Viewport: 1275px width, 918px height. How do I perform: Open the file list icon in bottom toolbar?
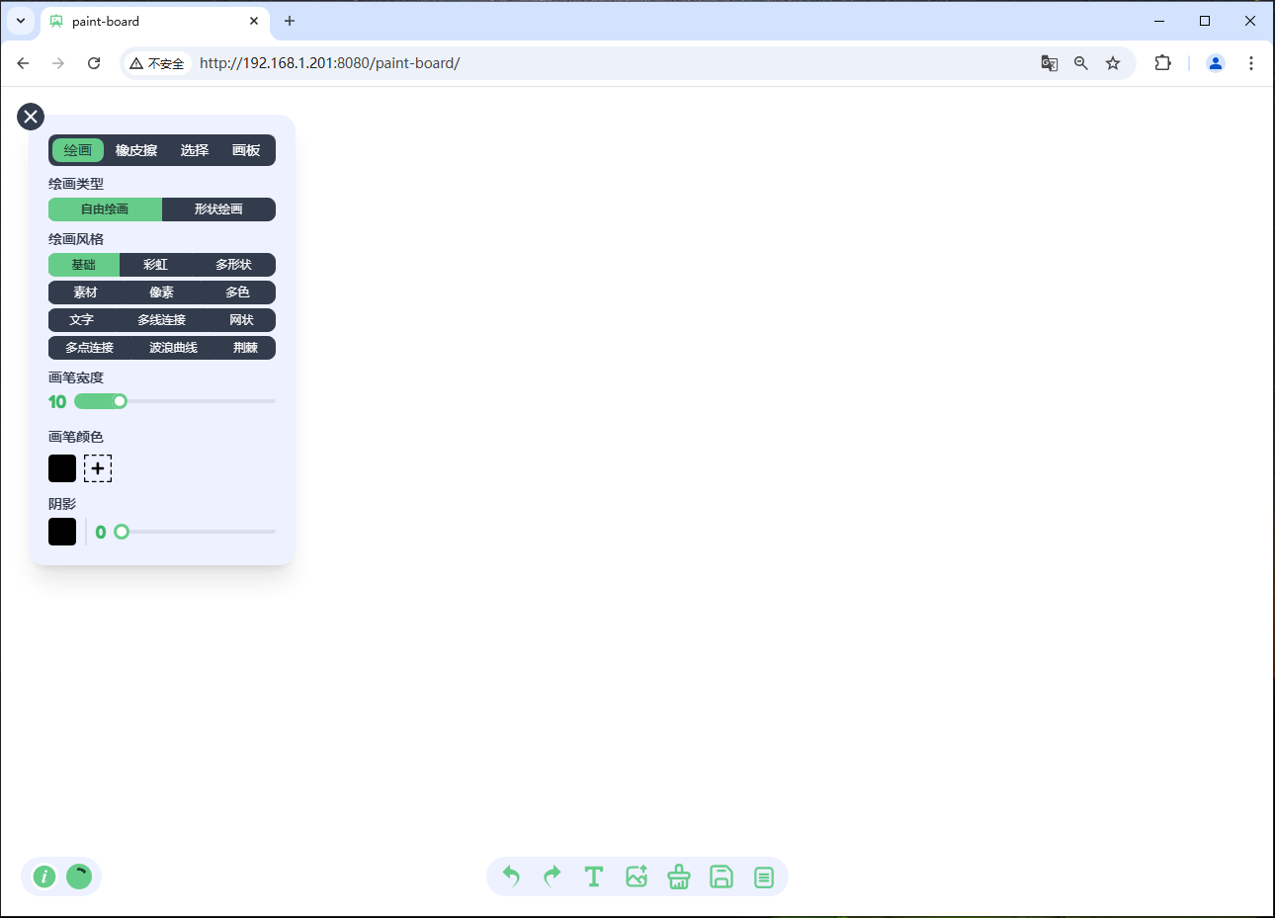[764, 876]
